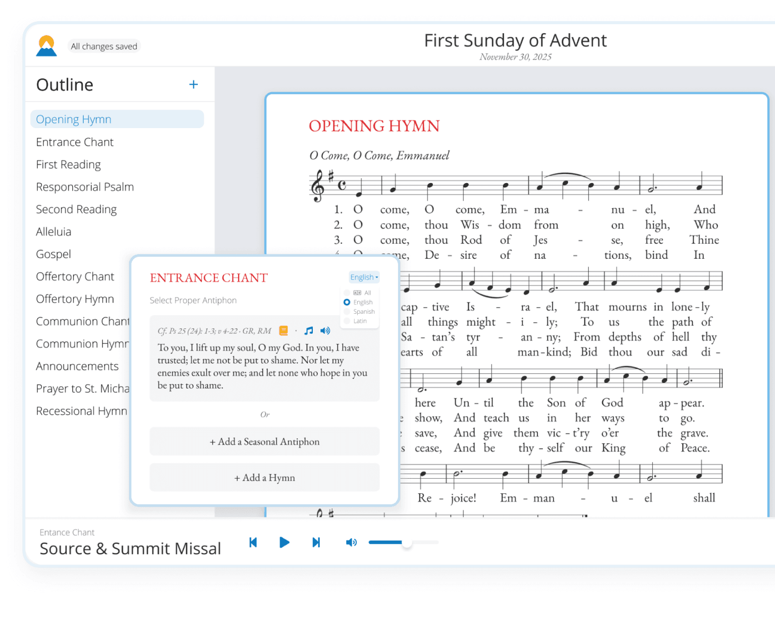
Task: Select the English language radio option
Action: coord(347,302)
